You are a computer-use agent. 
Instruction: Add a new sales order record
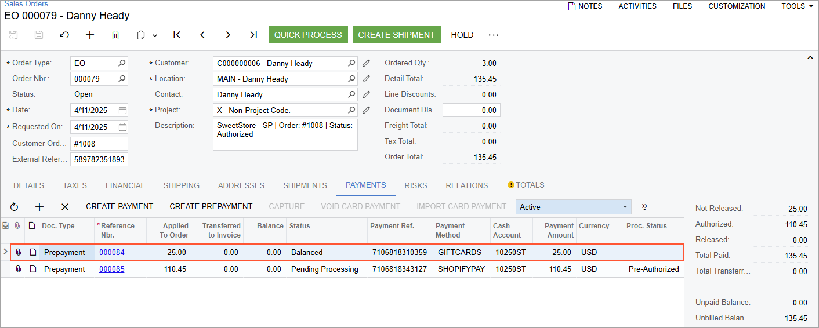[x=90, y=35]
